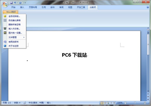Open the 开发工具 tab
151x106 pixels.
(x=81, y=7)
